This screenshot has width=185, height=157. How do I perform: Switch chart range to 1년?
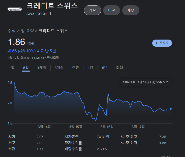coord(90,68)
